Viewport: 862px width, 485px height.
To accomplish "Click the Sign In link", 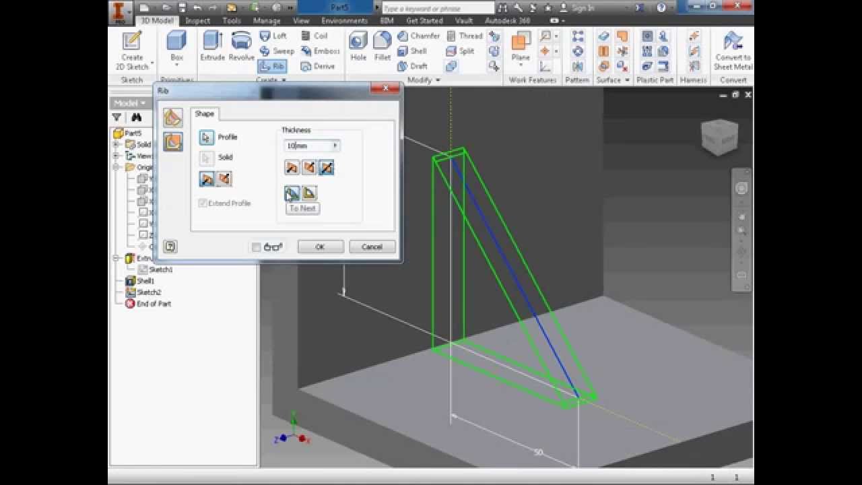I will tap(583, 8).
